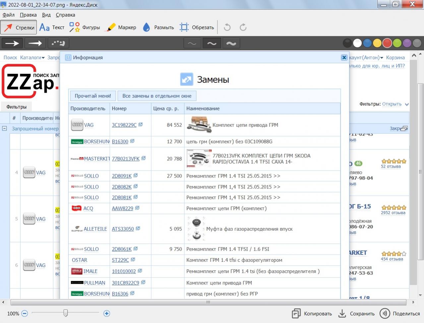Open the Правка menu
Viewport: 424px width, 323px height.
click(x=28, y=15)
